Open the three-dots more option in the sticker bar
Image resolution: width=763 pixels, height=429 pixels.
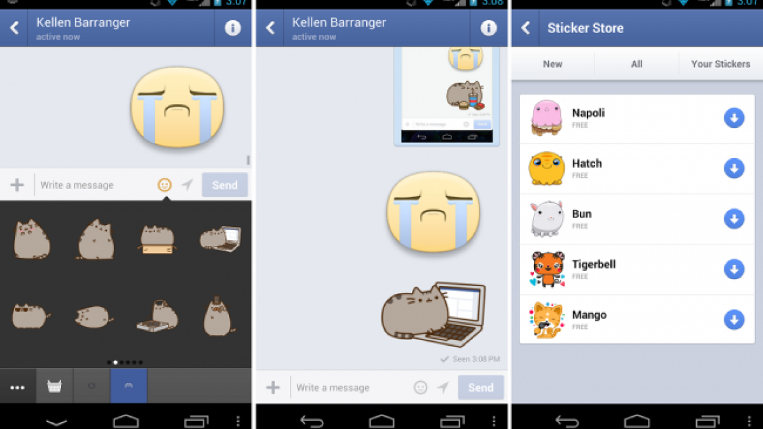tap(18, 387)
